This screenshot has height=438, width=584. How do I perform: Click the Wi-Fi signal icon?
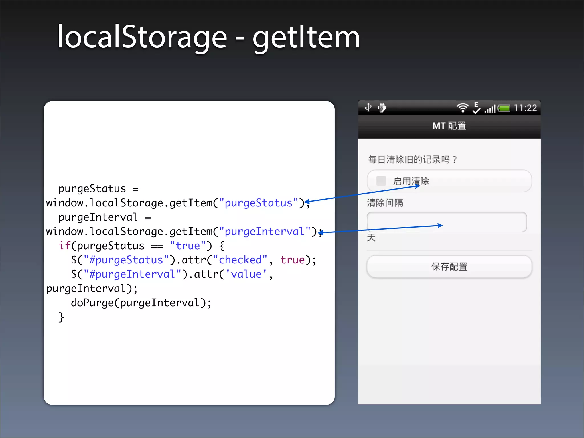(x=463, y=108)
